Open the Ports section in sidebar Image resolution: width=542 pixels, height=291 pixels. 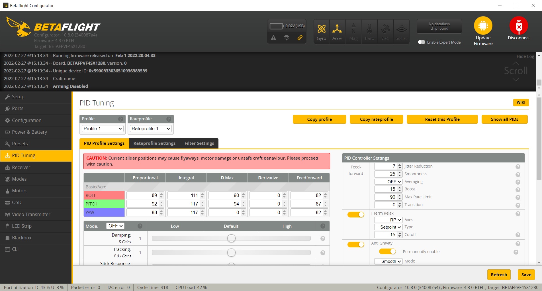point(36,109)
